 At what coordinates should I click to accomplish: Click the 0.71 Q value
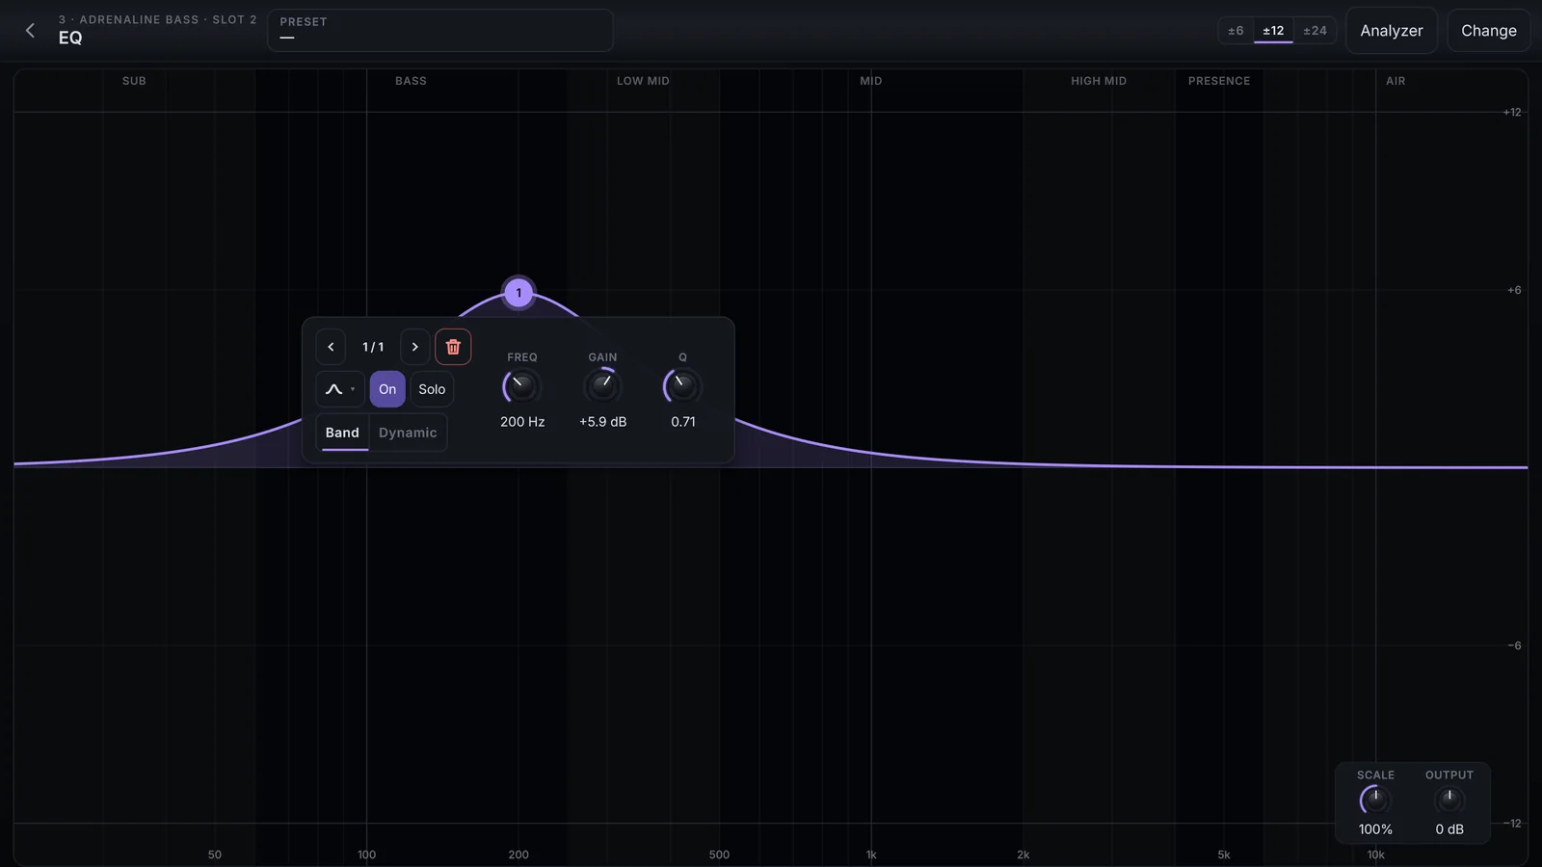click(683, 422)
